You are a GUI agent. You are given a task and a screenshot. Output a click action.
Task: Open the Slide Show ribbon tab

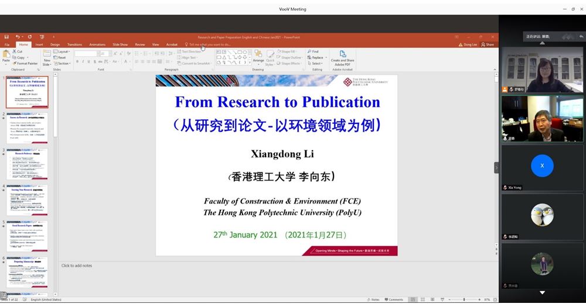(x=120, y=44)
